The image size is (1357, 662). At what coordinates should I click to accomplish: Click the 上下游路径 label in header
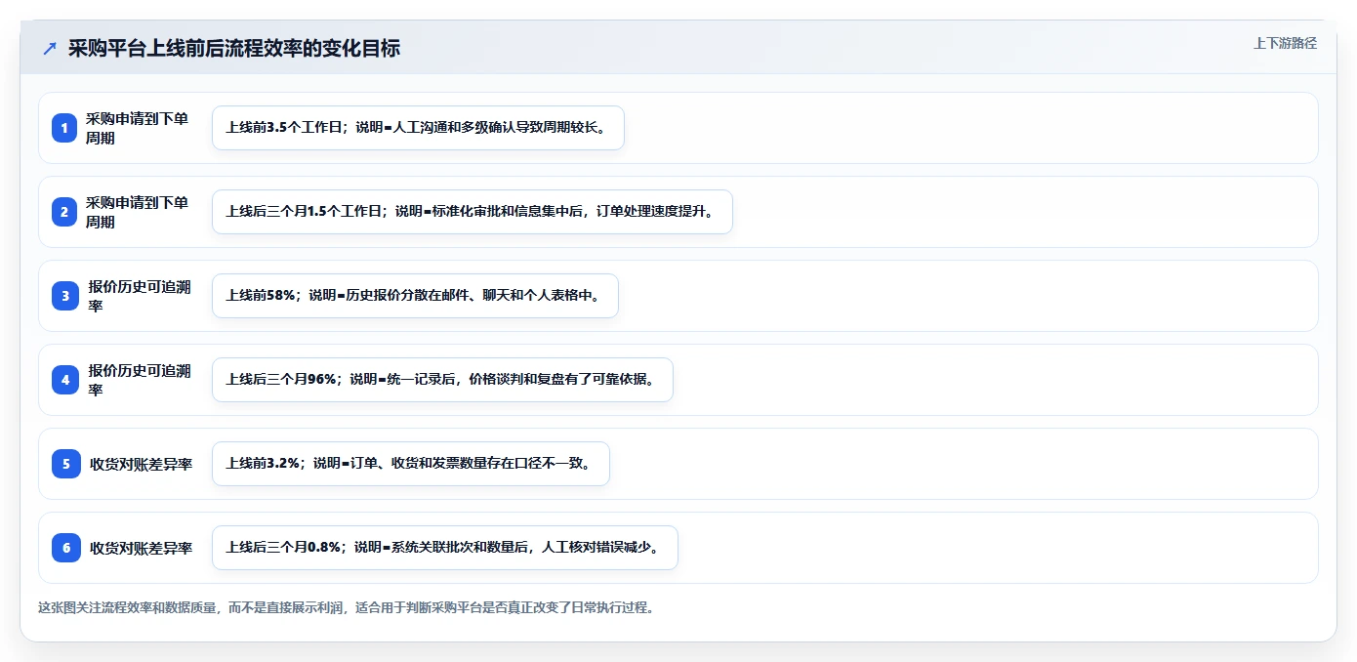coord(1285,43)
